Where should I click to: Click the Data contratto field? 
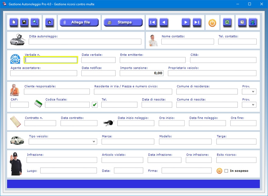(x=79, y=123)
